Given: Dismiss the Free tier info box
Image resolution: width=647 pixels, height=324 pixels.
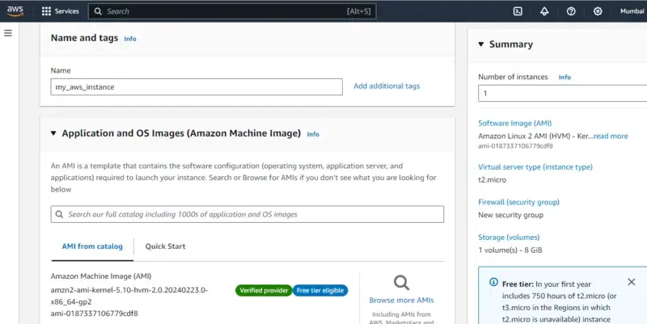Looking at the screenshot, I should 632,282.
